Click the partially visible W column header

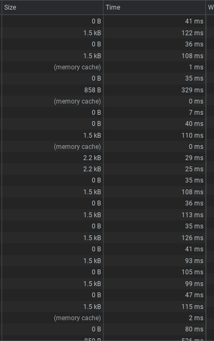[210, 7]
